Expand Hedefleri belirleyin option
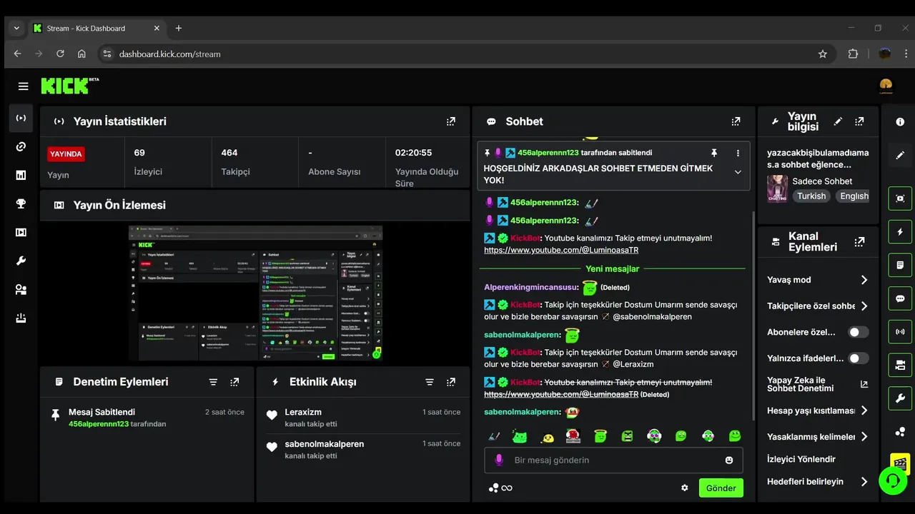 tap(818, 481)
